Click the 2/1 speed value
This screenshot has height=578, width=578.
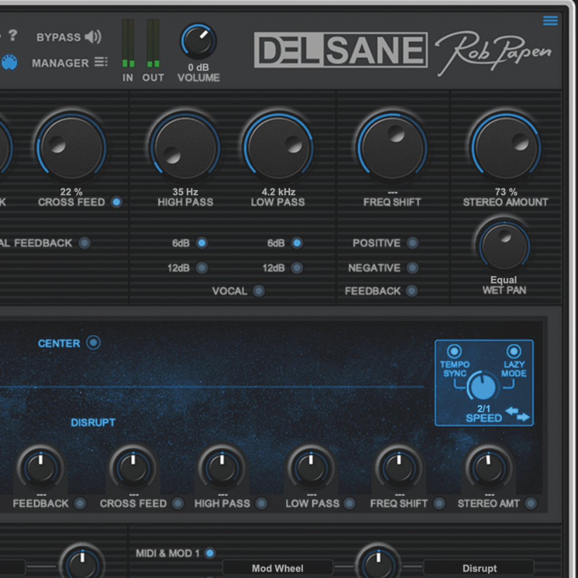[x=483, y=409]
